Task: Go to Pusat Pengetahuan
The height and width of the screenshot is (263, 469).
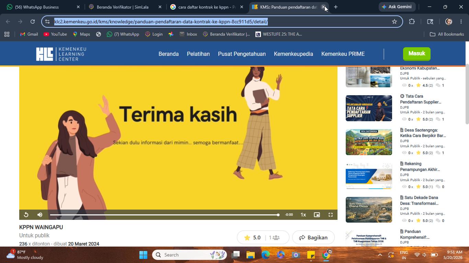Action: pyautogui.click(x=242, y=54)
